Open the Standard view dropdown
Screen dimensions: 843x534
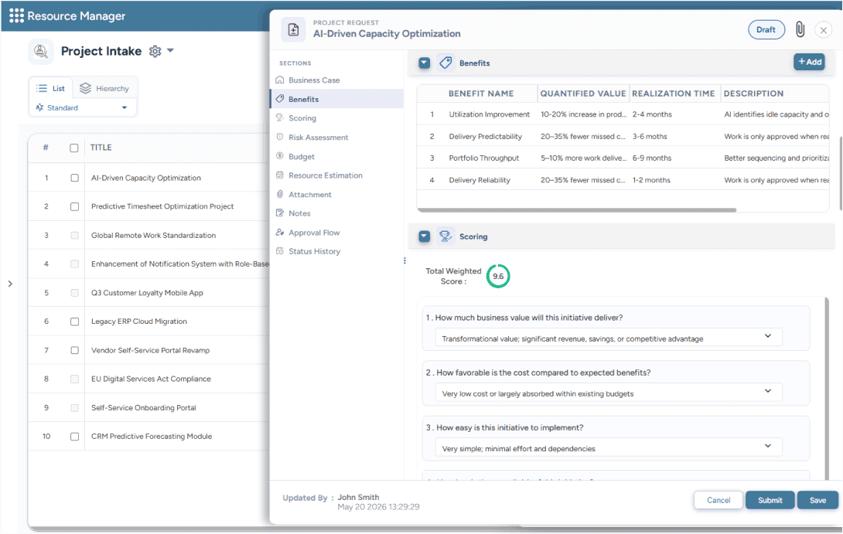(82, 107)
